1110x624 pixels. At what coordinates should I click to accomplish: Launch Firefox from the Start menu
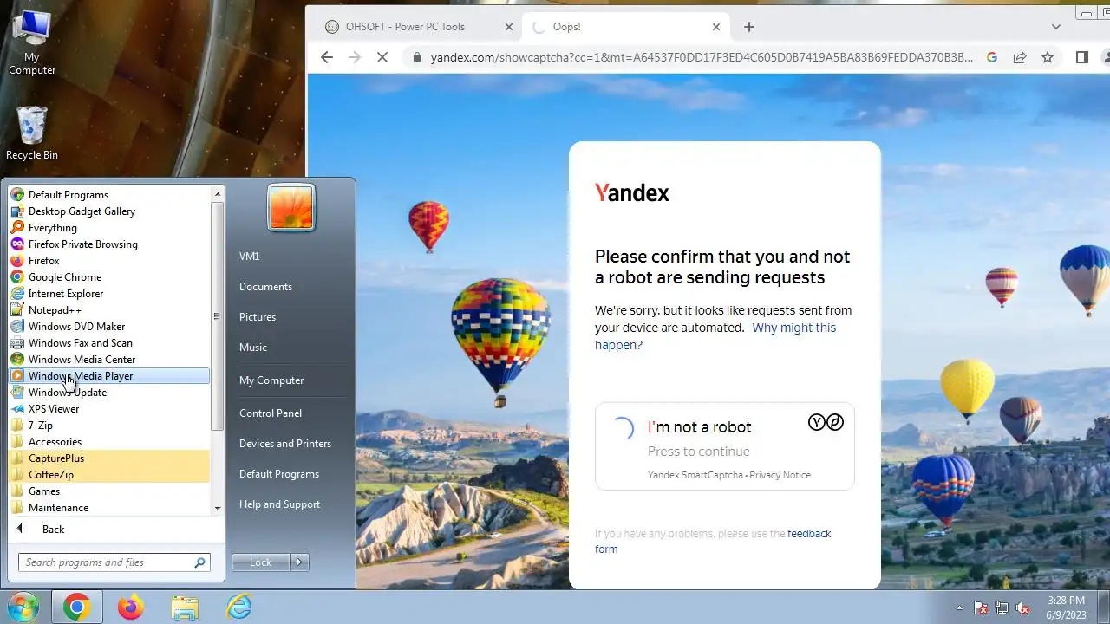(108, 261)
